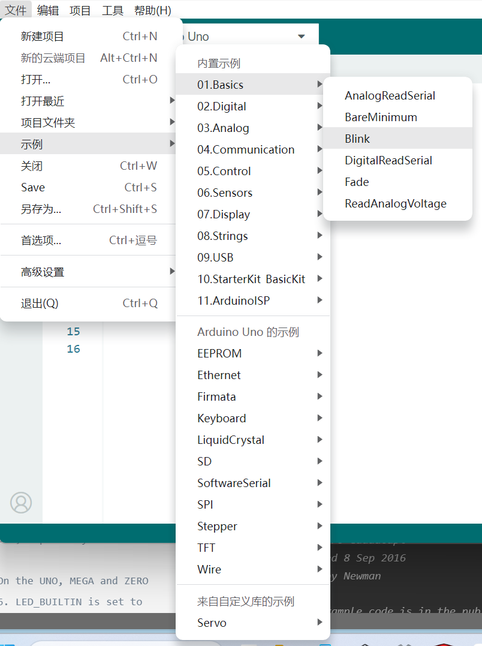
Task: Open the BareMinimum example sketch
Action: tap(397, 117)
